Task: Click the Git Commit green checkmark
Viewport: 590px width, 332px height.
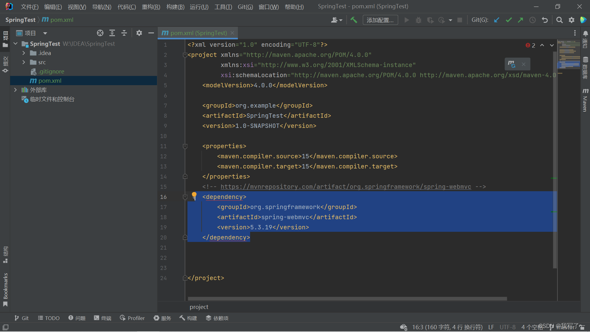Action: (509, 20)
